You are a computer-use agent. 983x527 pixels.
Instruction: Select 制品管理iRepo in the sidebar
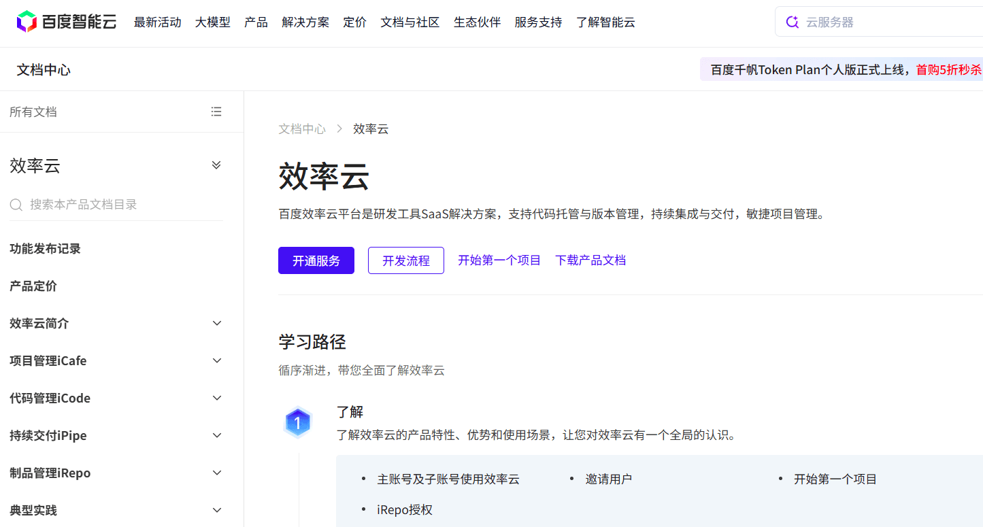(x=50, y=473)
